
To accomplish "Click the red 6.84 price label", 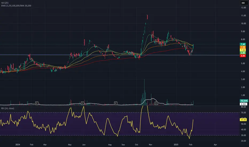I will [x=243, y=56].
